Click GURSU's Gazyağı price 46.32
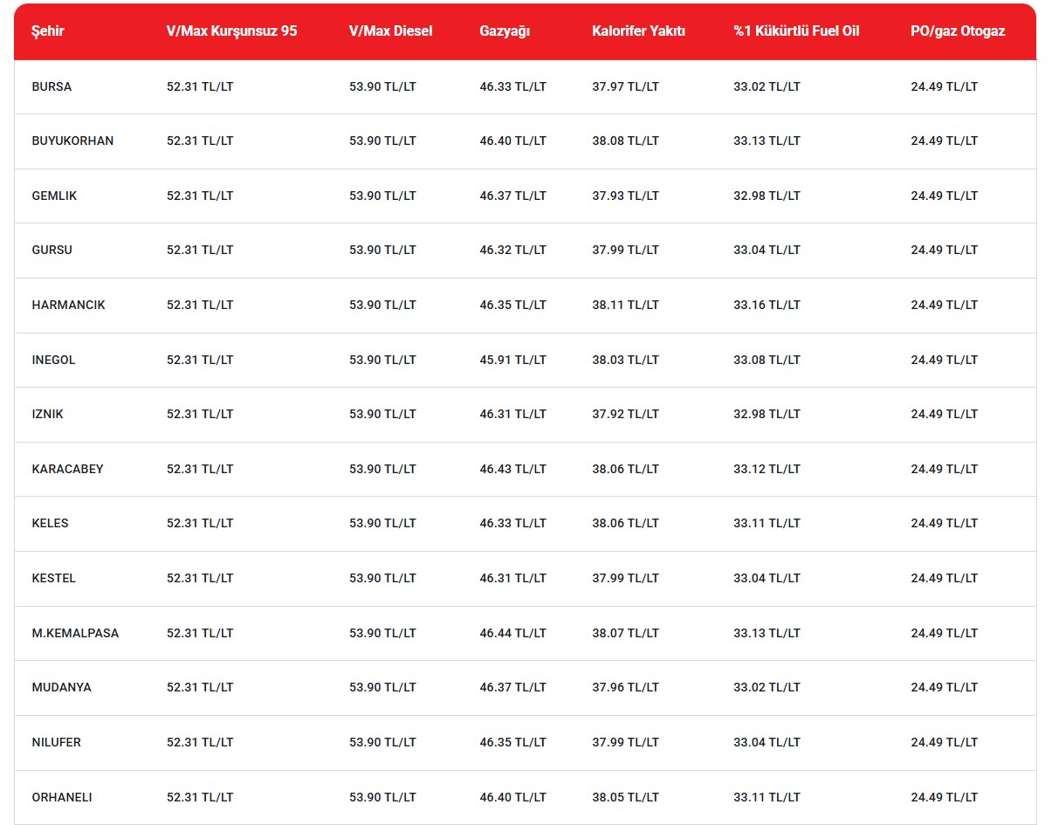This screenshot has height=825, width=1052. pyautogui.click(x=512, y=250)
